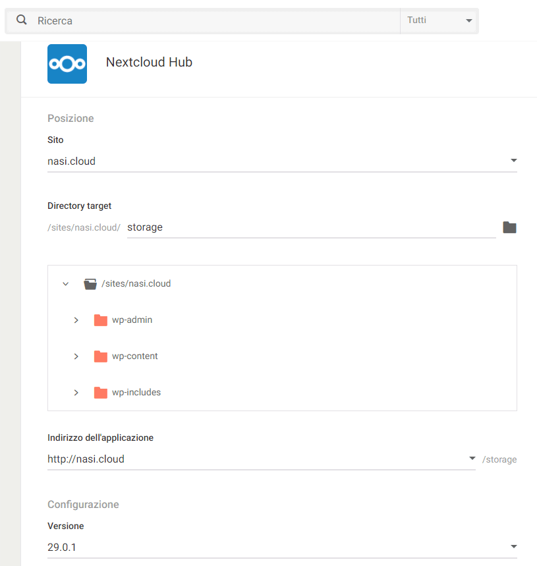Open the Tutti search filter dropdown
Screen dimensions: 537x566
tap(439, 20)
